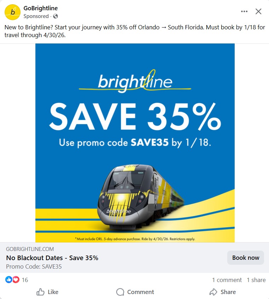Open the GOBRIGHTLINE.COM domain link
269x299 pixels.
click(x=30, y=249)
